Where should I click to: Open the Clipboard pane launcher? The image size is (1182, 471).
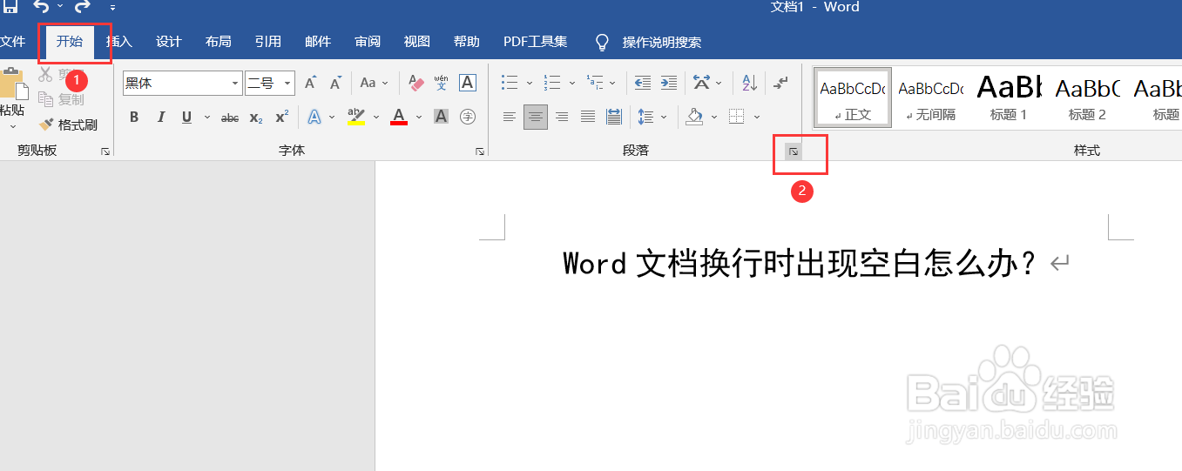105,151
